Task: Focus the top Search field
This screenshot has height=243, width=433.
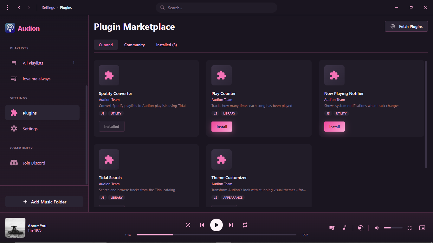Action: [217, 8]
